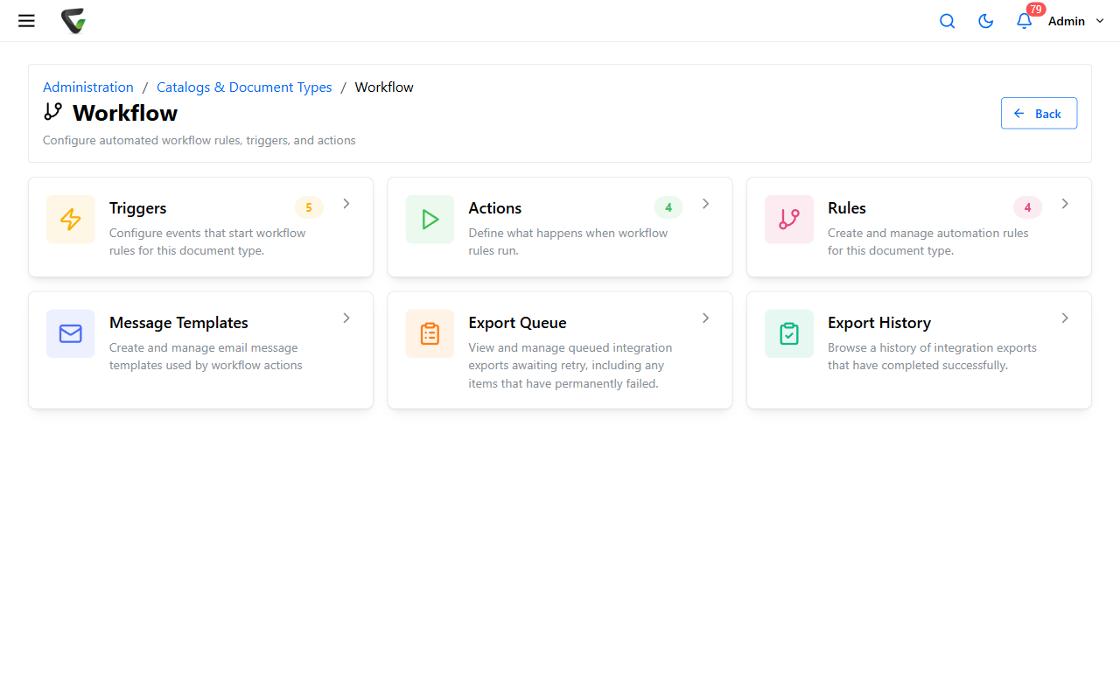Select the Export Queue card title
The image size is (1120, 700).
click(518, 323)
